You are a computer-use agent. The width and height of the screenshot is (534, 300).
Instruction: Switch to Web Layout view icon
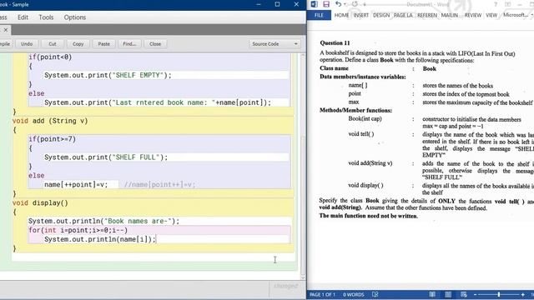(464, 294)
